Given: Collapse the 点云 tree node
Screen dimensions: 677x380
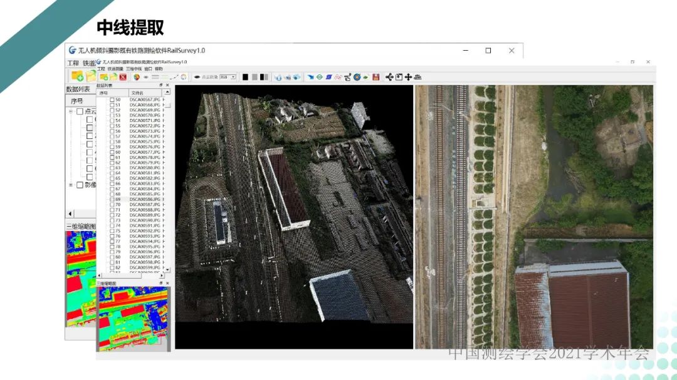Looking at the screenshot, I should [x=70, y=111].
